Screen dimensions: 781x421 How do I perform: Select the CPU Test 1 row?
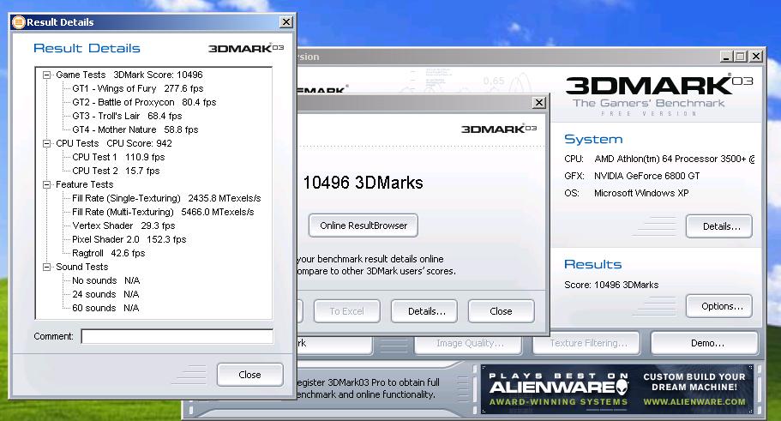118,157
